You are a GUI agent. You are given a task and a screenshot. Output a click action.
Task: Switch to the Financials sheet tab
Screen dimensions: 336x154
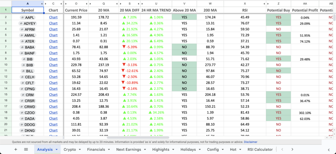click(96, 150)
